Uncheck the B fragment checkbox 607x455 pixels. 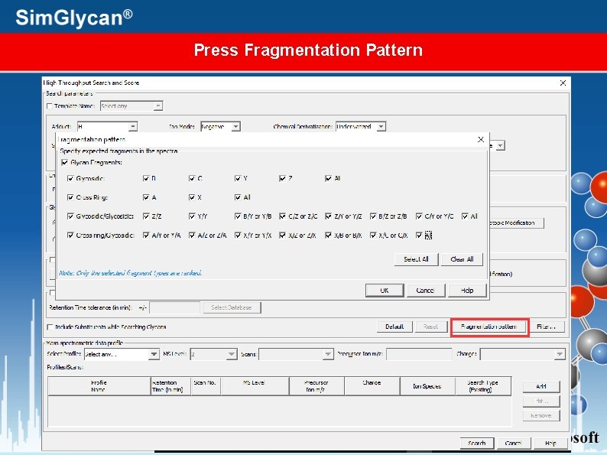click(146, 178)
